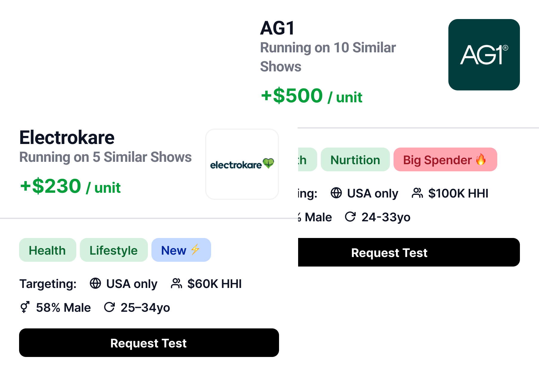Screen dimensions: 539x376
Task: Open the AG1 title
Action: [278, 28]
